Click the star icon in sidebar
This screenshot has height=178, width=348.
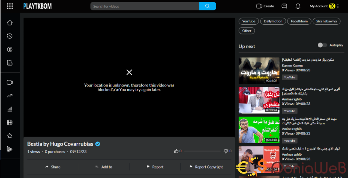(x=10, y=136)
